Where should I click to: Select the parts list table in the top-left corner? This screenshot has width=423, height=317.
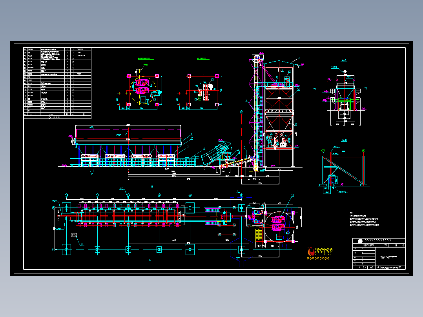coord(57,83)
